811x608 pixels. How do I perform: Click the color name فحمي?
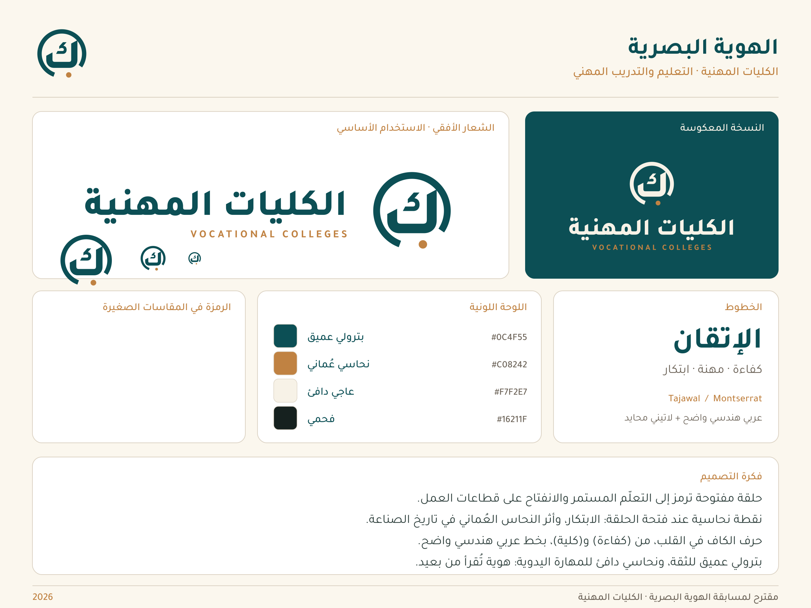pos(321,419)
